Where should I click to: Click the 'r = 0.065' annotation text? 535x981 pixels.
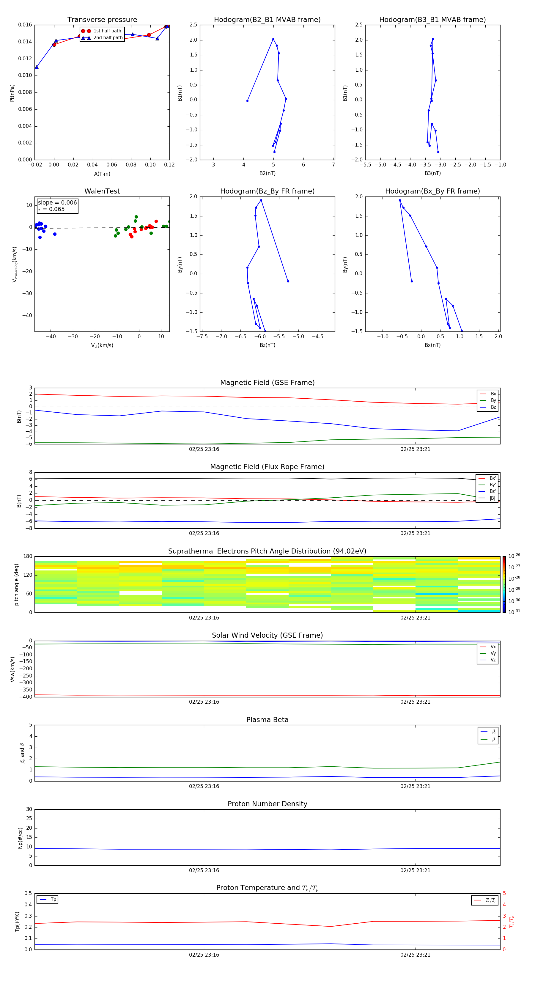[x=51, y=209]
